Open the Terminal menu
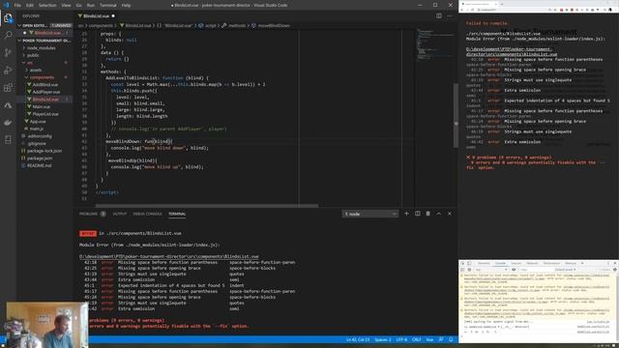This screenshot has height=348, width=619. point(107,5)
